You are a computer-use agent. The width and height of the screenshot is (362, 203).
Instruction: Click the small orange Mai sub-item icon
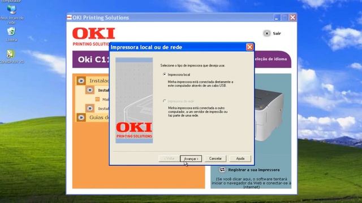tap(97, 99)
